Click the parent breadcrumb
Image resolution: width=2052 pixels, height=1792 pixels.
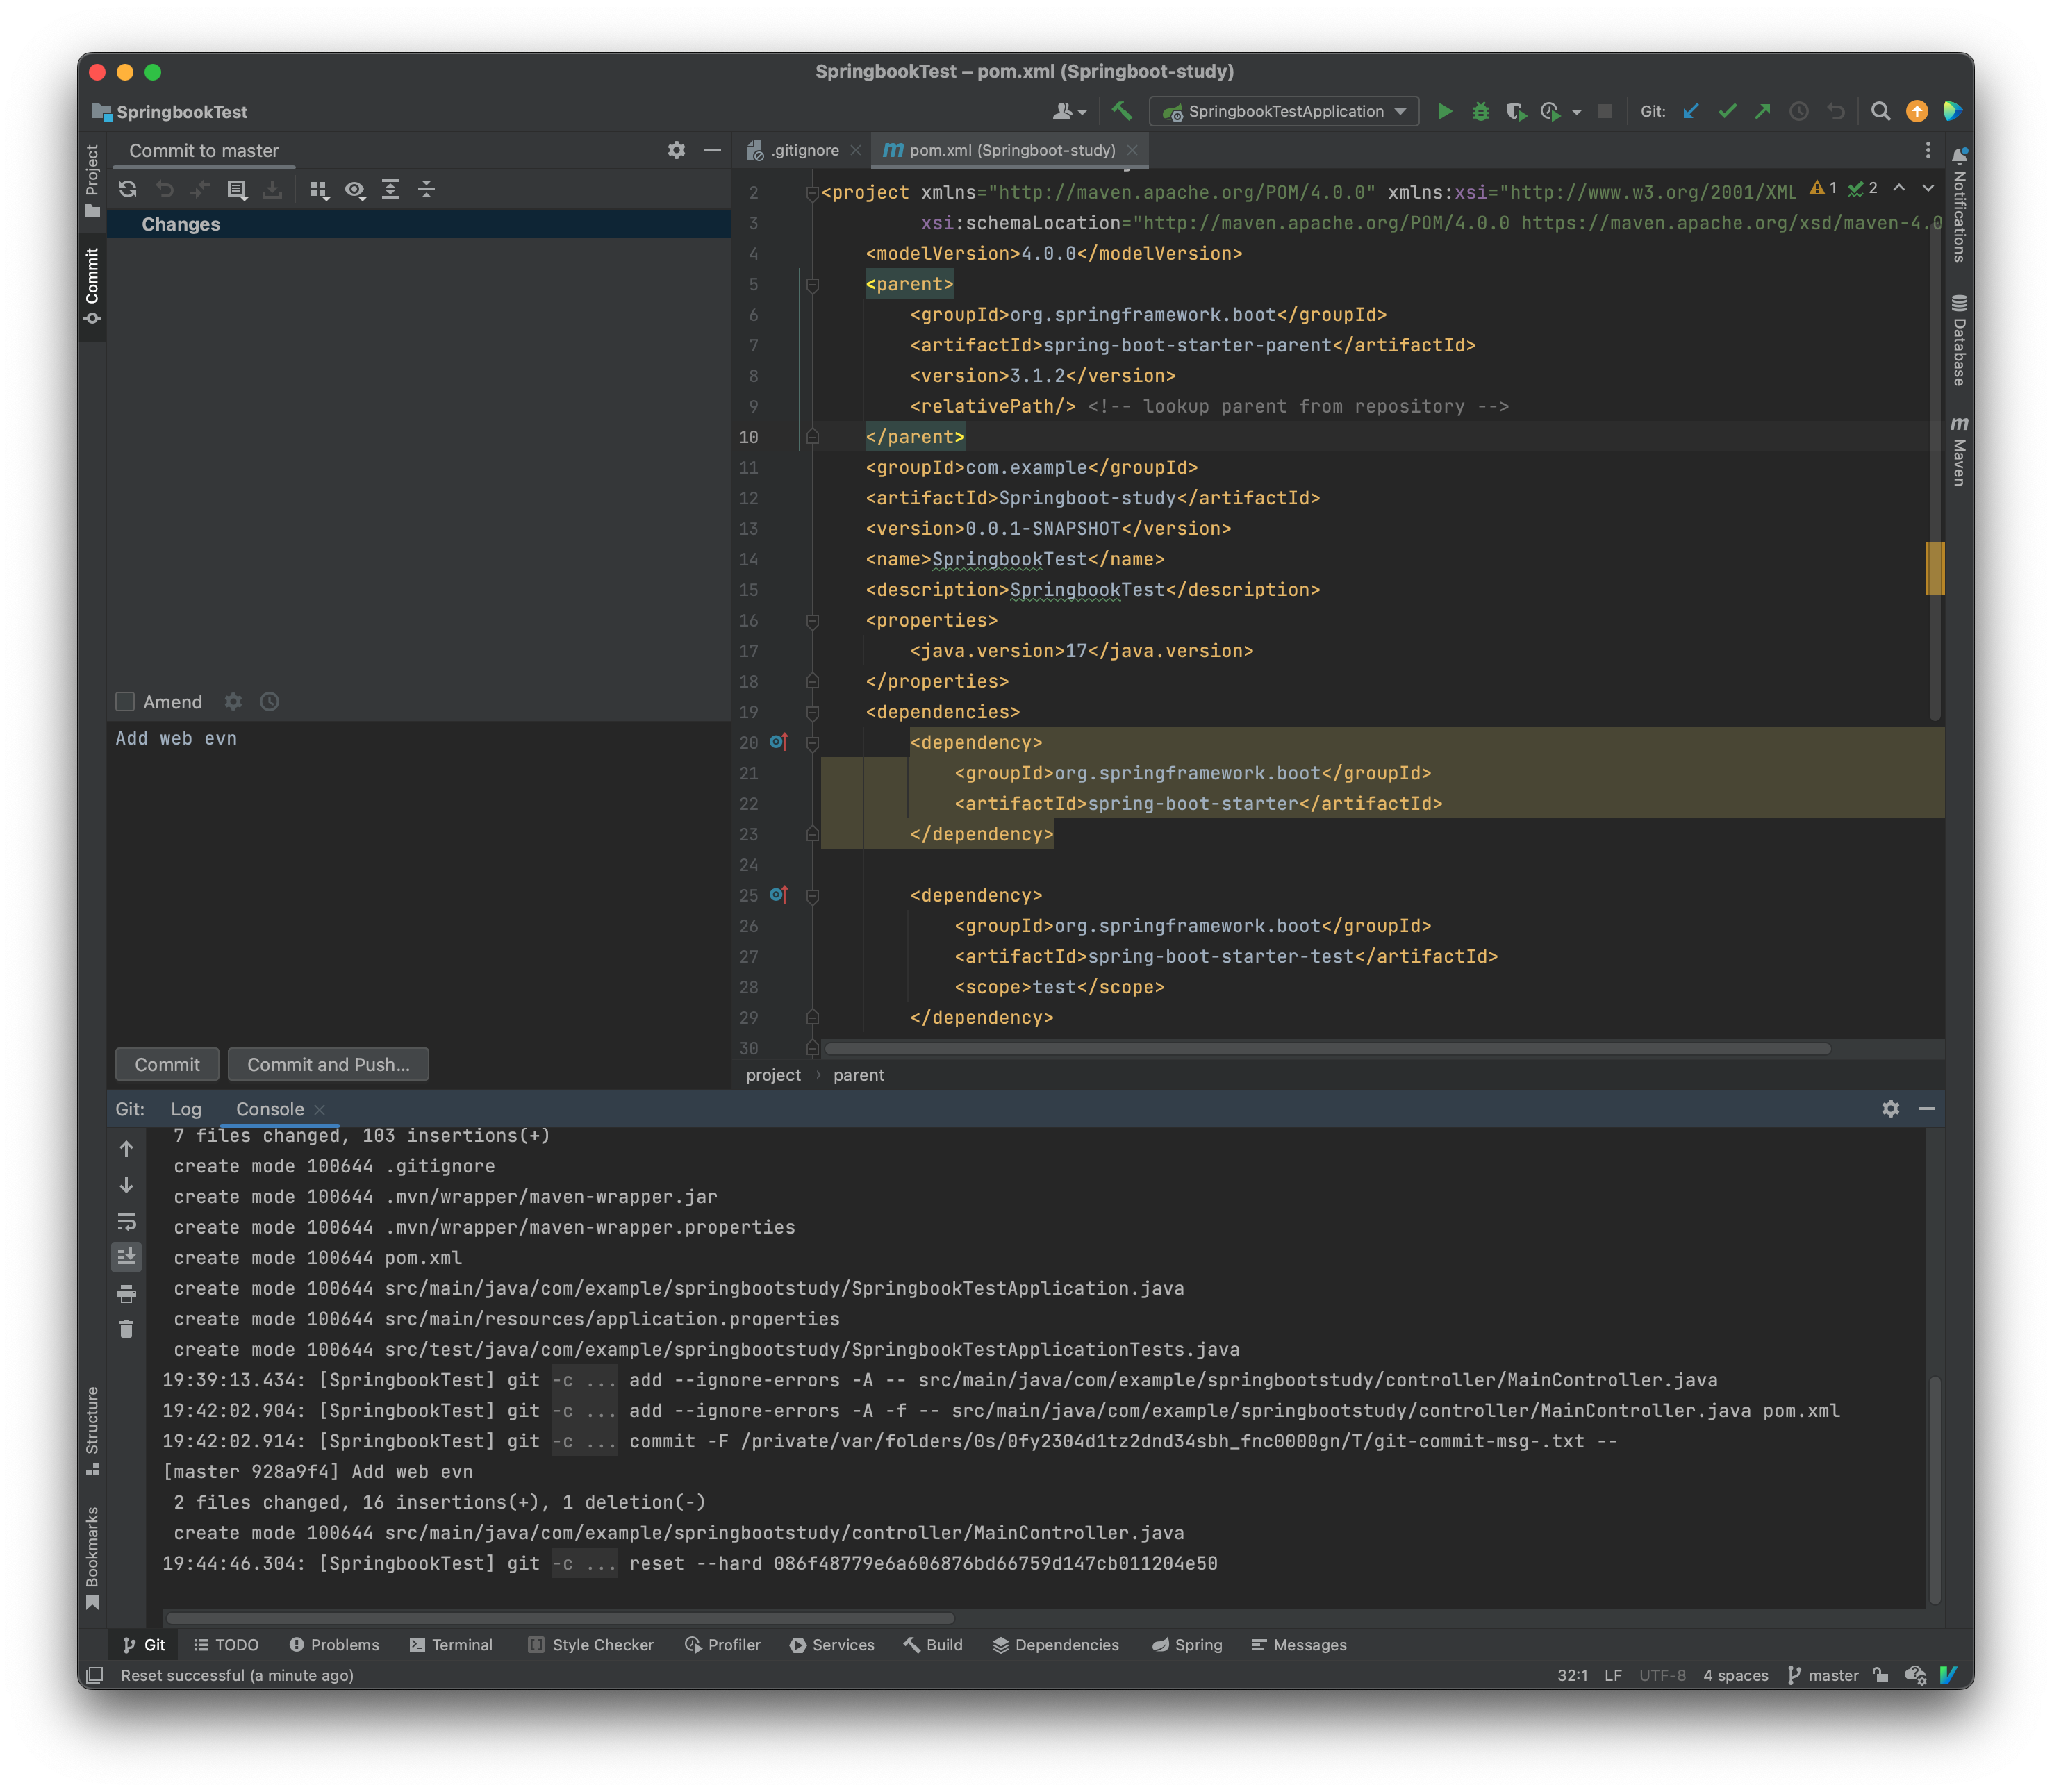(x=858, y=1075)
